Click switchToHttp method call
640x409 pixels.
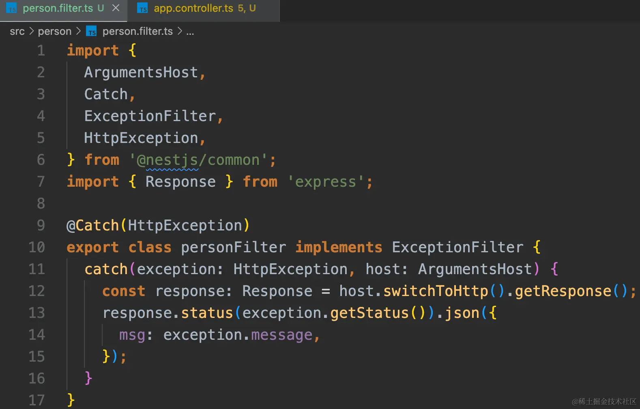pyautogui.click(x=436, y=291)
